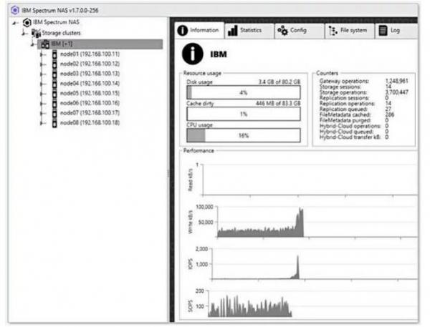The width and height of the screenshot is (430, 327).
Task: Click the large info icon beside IBM heading
Action: click(x=193, y=53)
